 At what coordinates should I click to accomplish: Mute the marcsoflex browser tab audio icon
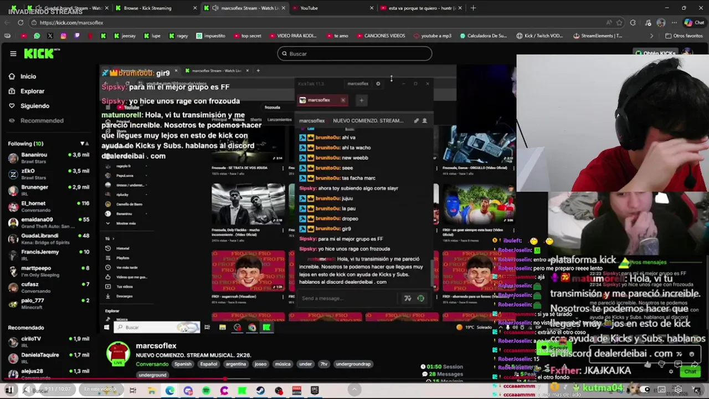[x=215, y=8]
